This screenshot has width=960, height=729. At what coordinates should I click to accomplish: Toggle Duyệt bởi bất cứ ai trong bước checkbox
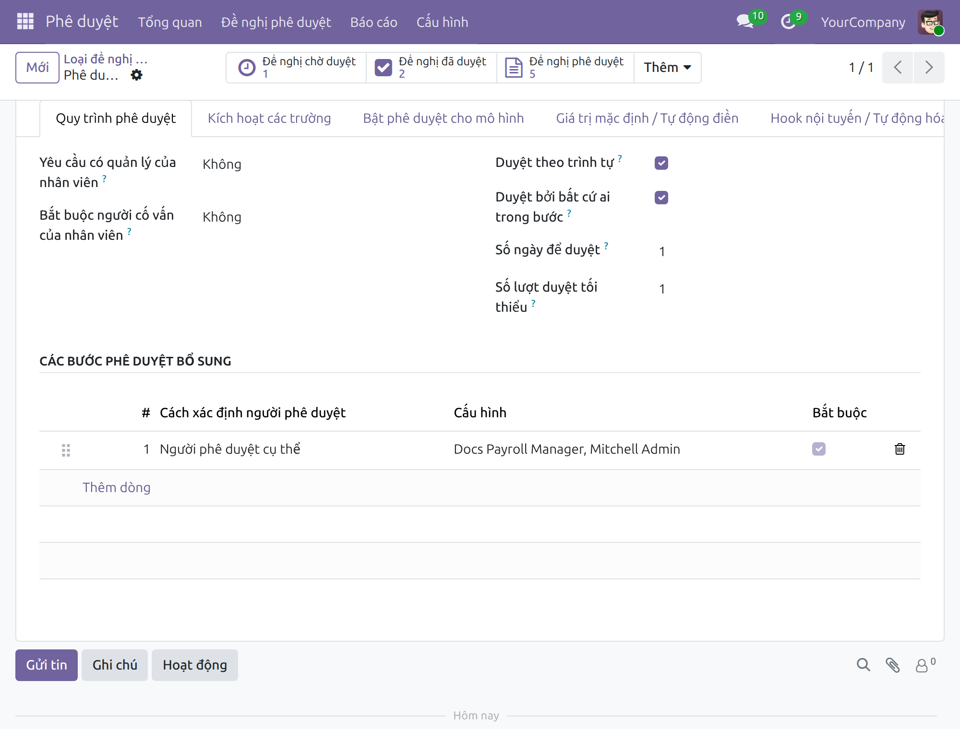coord(661,198)
